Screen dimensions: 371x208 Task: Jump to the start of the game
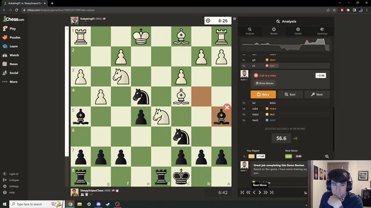(242, 192)
